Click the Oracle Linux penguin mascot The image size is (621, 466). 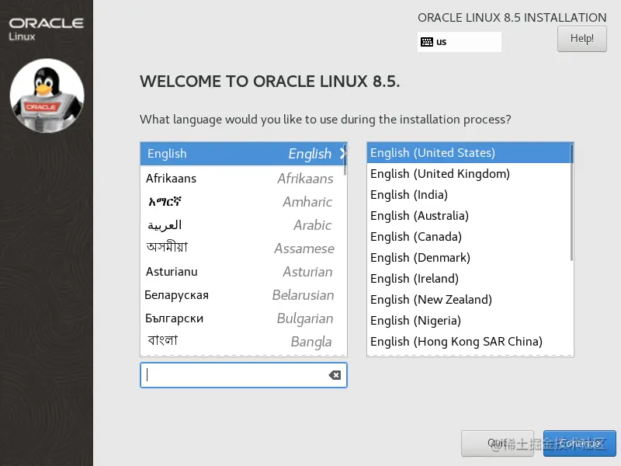point(47,96)
